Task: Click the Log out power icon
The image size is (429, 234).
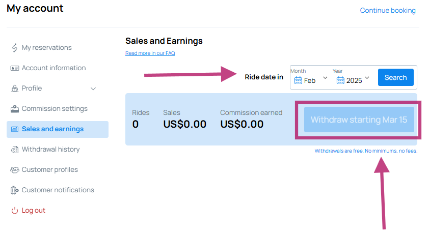Action: (14, 211)
